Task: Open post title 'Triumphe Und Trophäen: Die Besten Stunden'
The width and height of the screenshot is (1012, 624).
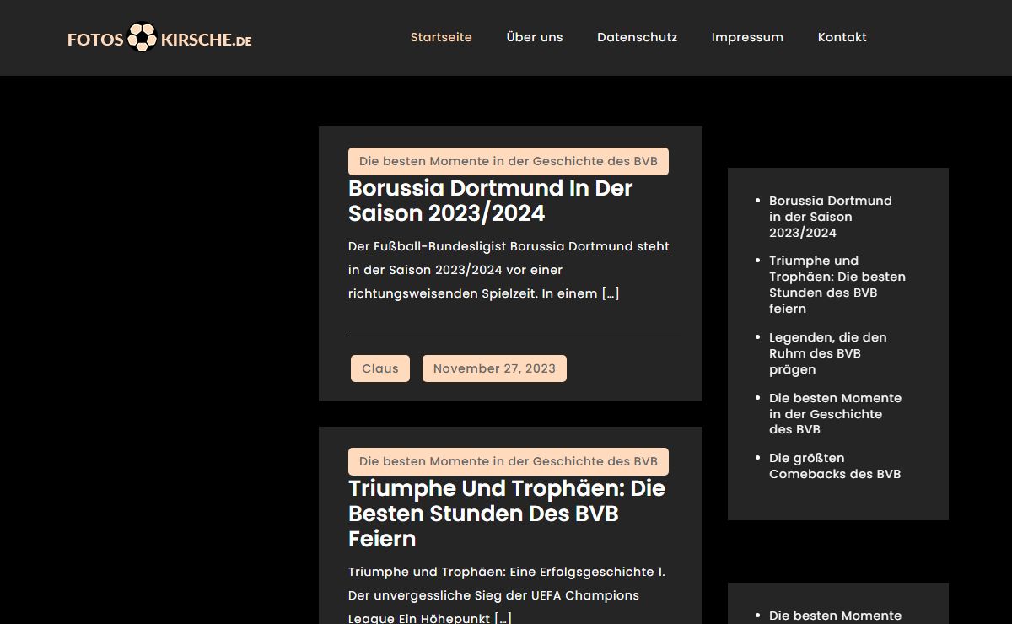Action: (x=507, y=514)
